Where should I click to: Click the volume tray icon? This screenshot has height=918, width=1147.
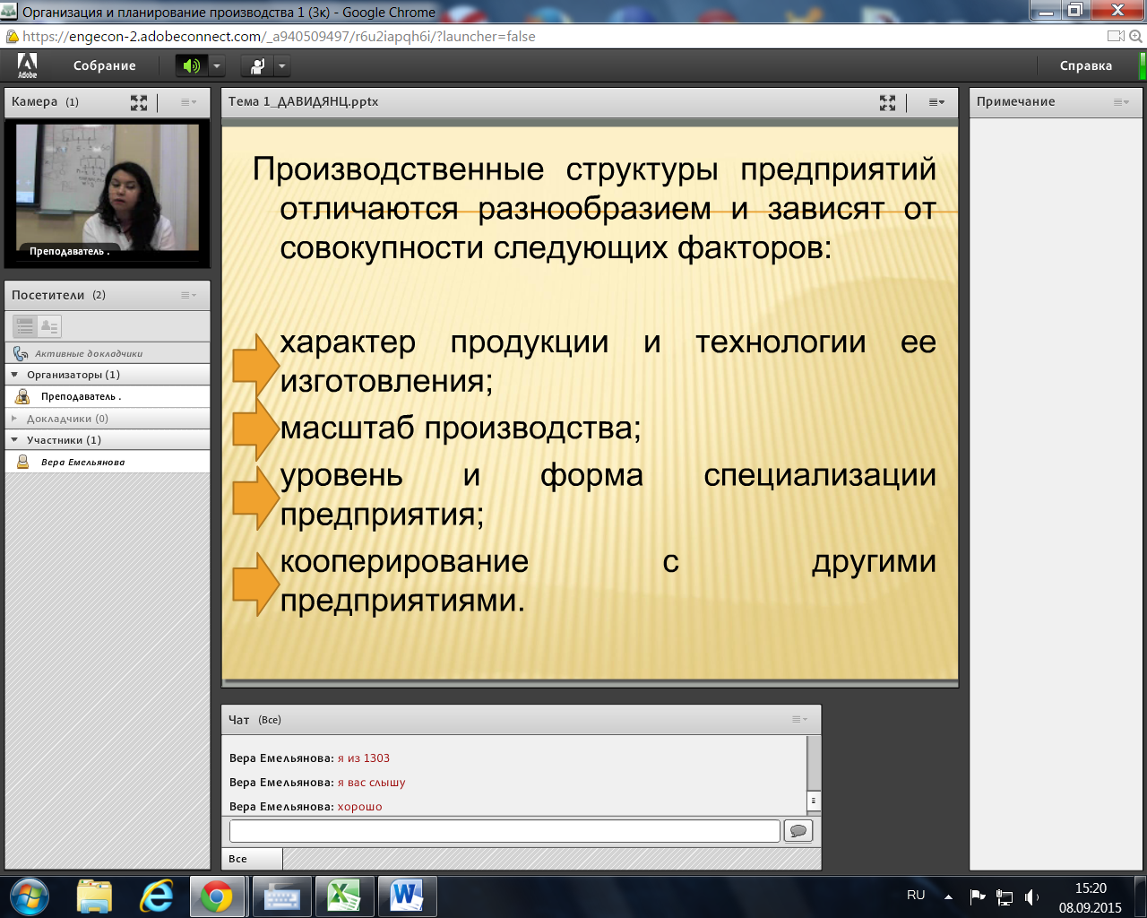coord(1031,896)
